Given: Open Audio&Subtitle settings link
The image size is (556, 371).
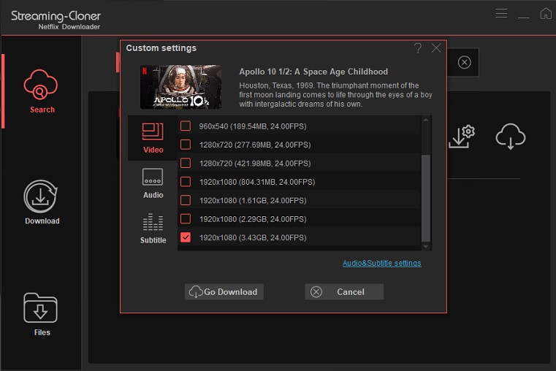Looking at the screenshot, I should (x=382, y=264).
